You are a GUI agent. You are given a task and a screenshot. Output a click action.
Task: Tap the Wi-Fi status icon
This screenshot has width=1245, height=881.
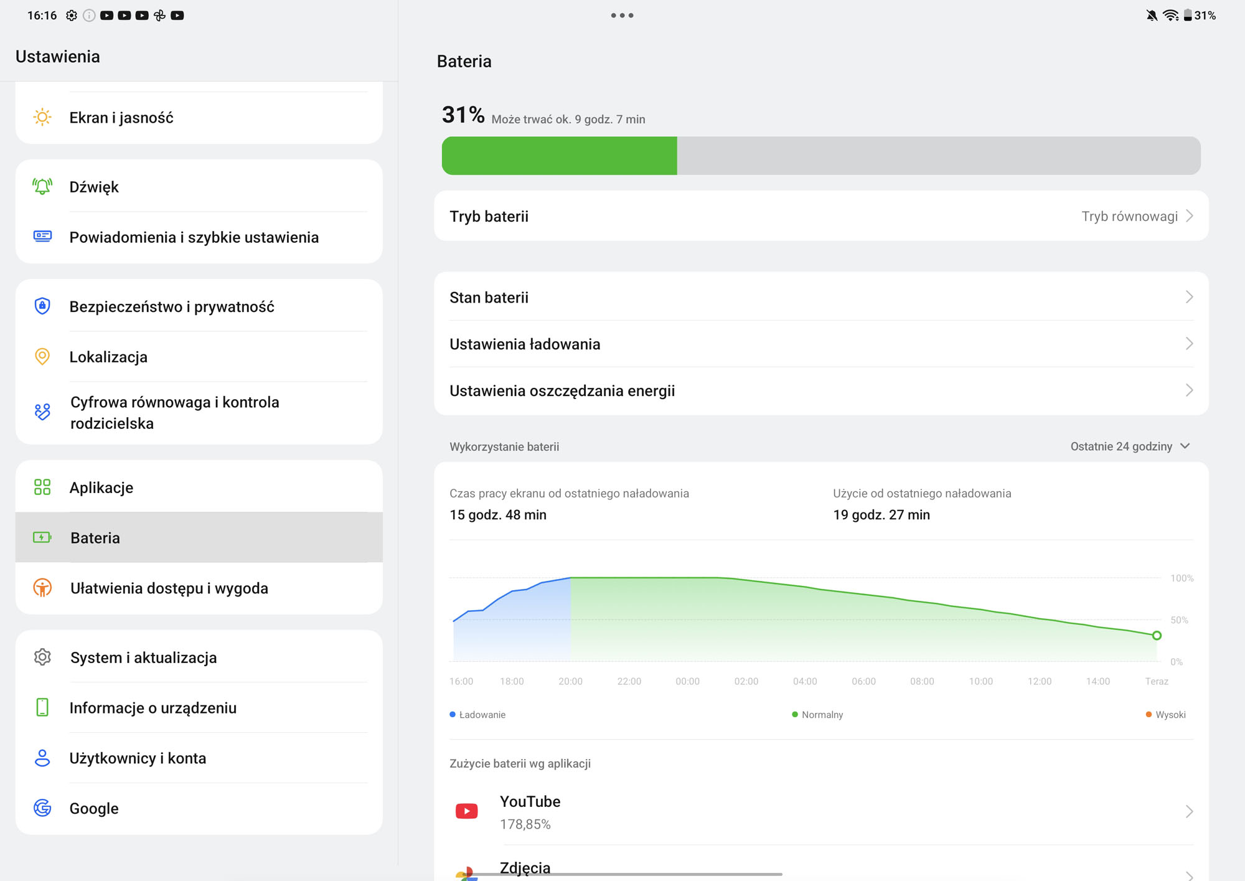(x=1170, y=16)
